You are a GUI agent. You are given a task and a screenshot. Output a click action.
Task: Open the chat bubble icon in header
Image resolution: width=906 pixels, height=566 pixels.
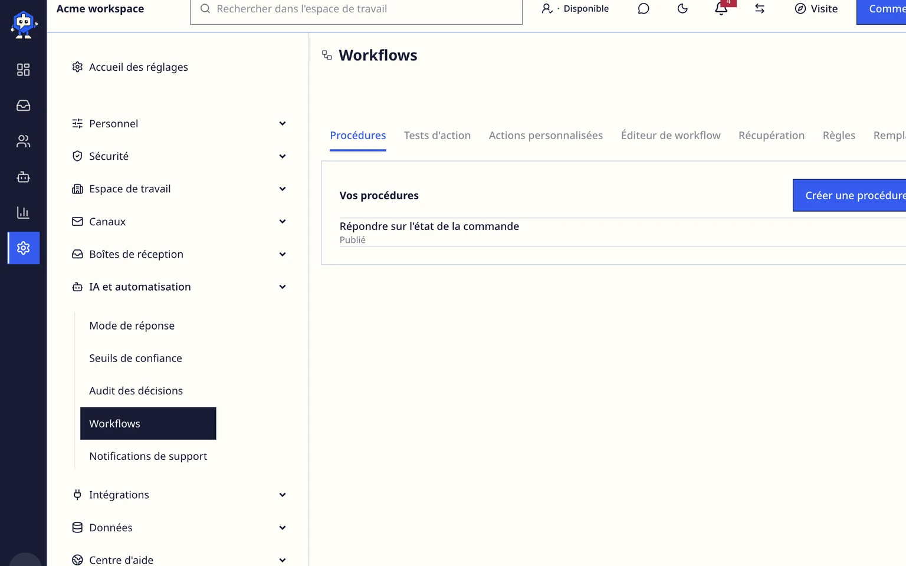(644, 9)
